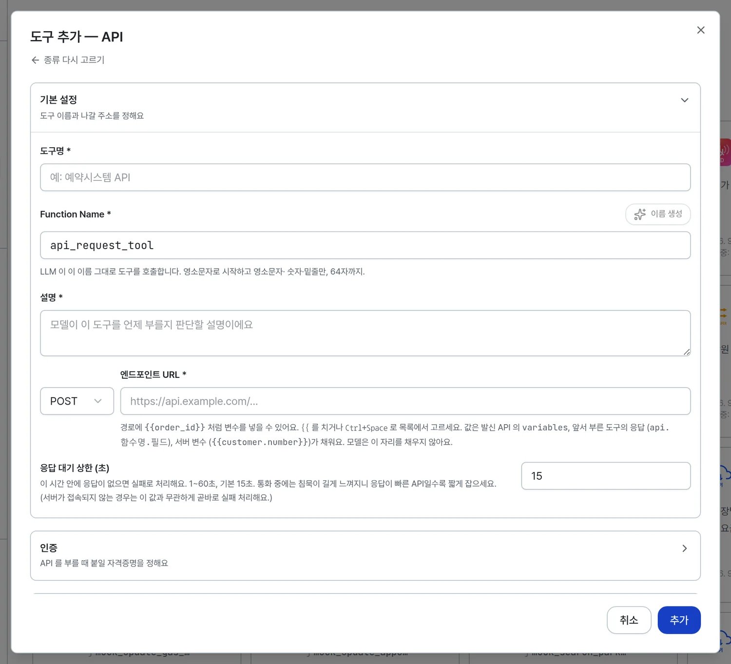
Task: Click the 도구명 input field
Action: pos(365,177)
